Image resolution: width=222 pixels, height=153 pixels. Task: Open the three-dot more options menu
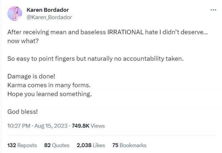(x=213, y=10)
